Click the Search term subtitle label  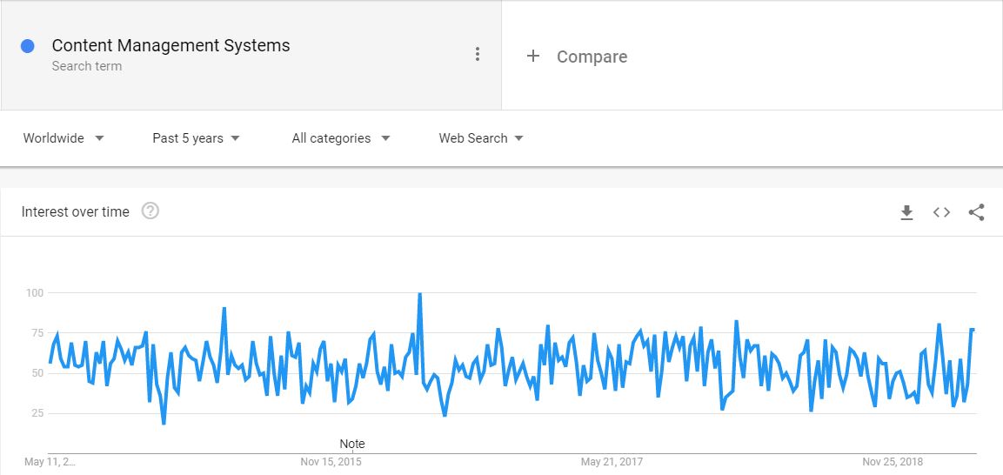86,66
